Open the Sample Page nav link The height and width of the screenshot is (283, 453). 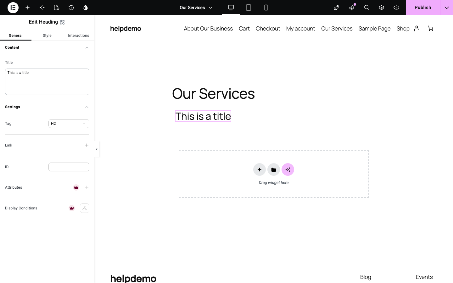(374, 29)
